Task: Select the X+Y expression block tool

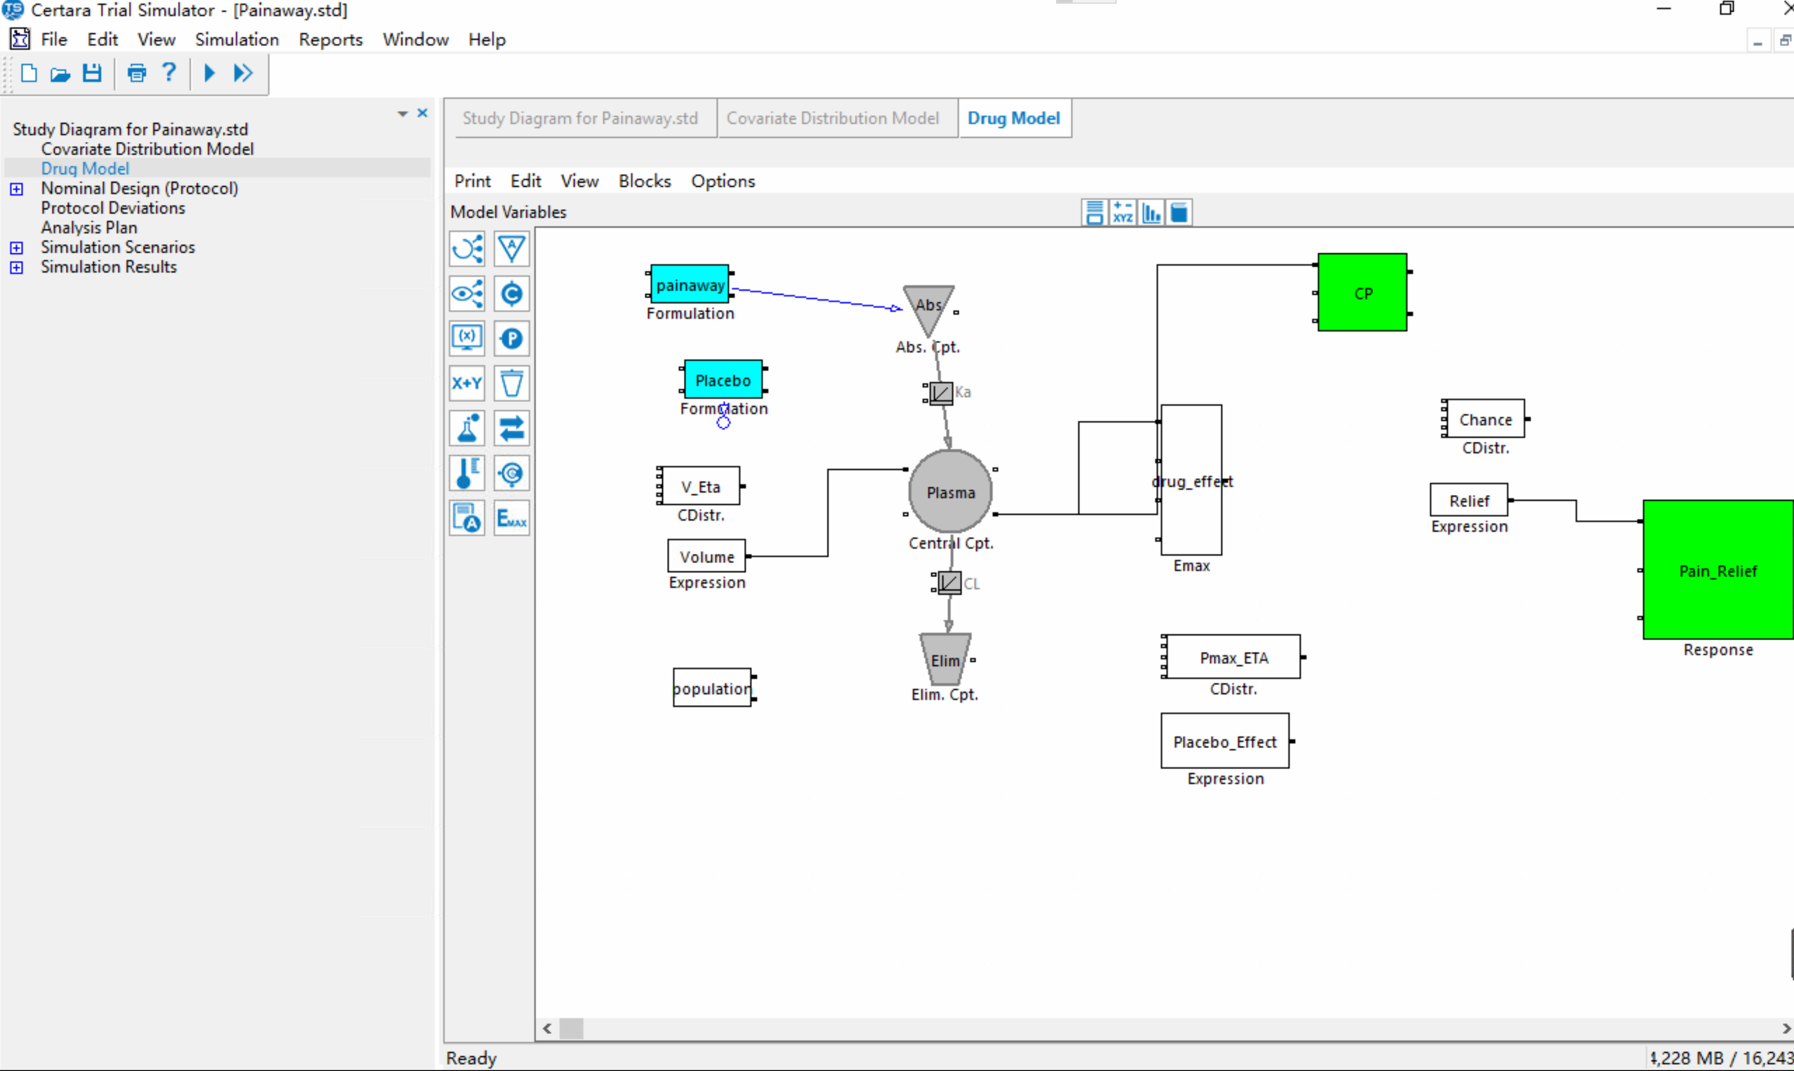Action: (x=467, y=383)
